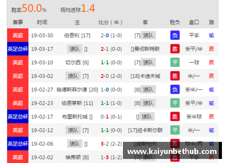The width and height of the screenshot is (226, 163).
Task: Click handicap 受半/一 in 19-02-27 row
Action: 194,90
